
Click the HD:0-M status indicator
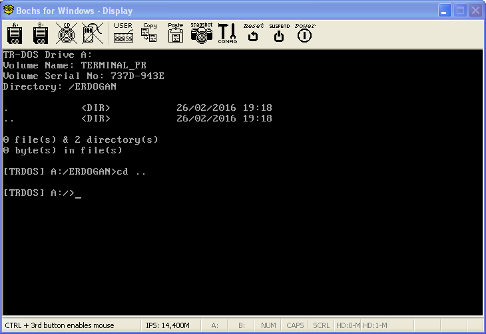point(348,325)
